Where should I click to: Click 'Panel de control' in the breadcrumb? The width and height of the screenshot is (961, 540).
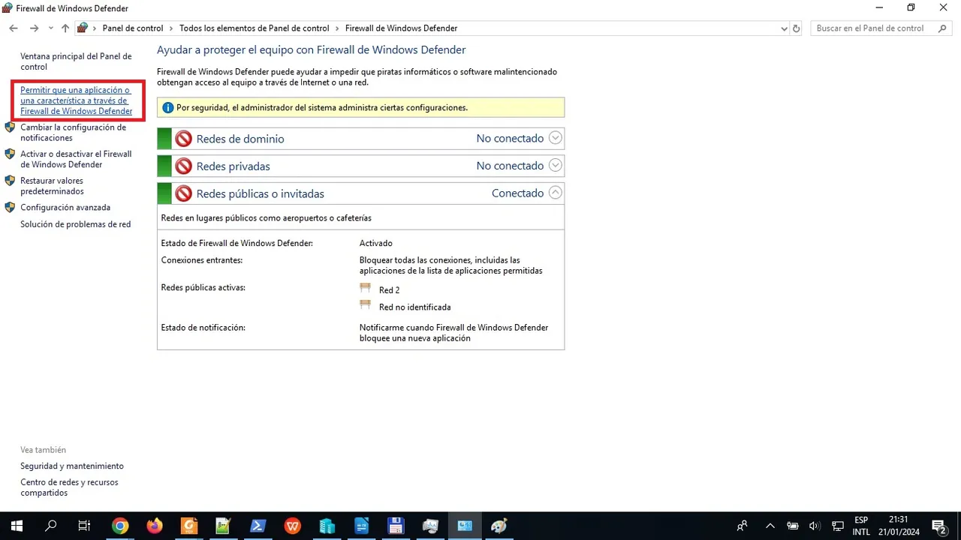(x=133, y=28)
